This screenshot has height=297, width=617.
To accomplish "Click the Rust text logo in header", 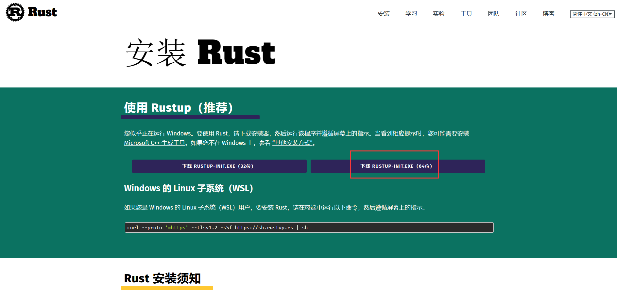I will coord(43,12).
